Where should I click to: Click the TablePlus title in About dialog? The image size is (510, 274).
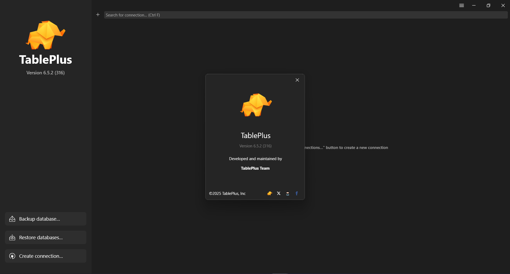coord(256,135)
